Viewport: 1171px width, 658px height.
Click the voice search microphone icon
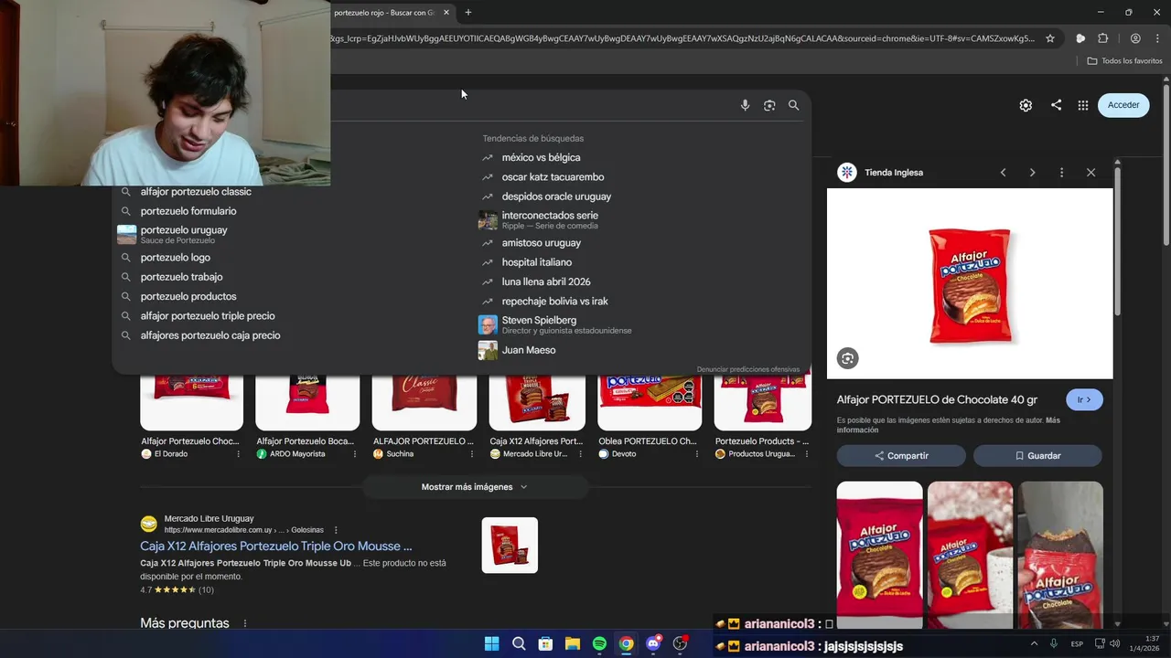tap(745, 105)
